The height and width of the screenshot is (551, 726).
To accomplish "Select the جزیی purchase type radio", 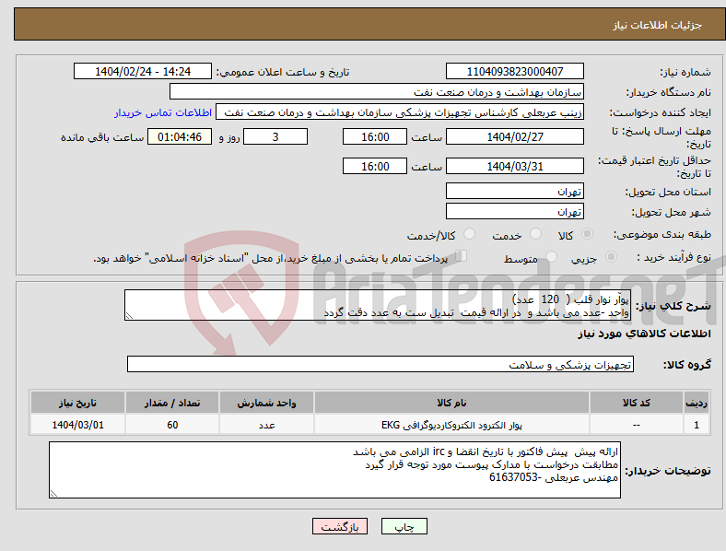I will [611, 256].
